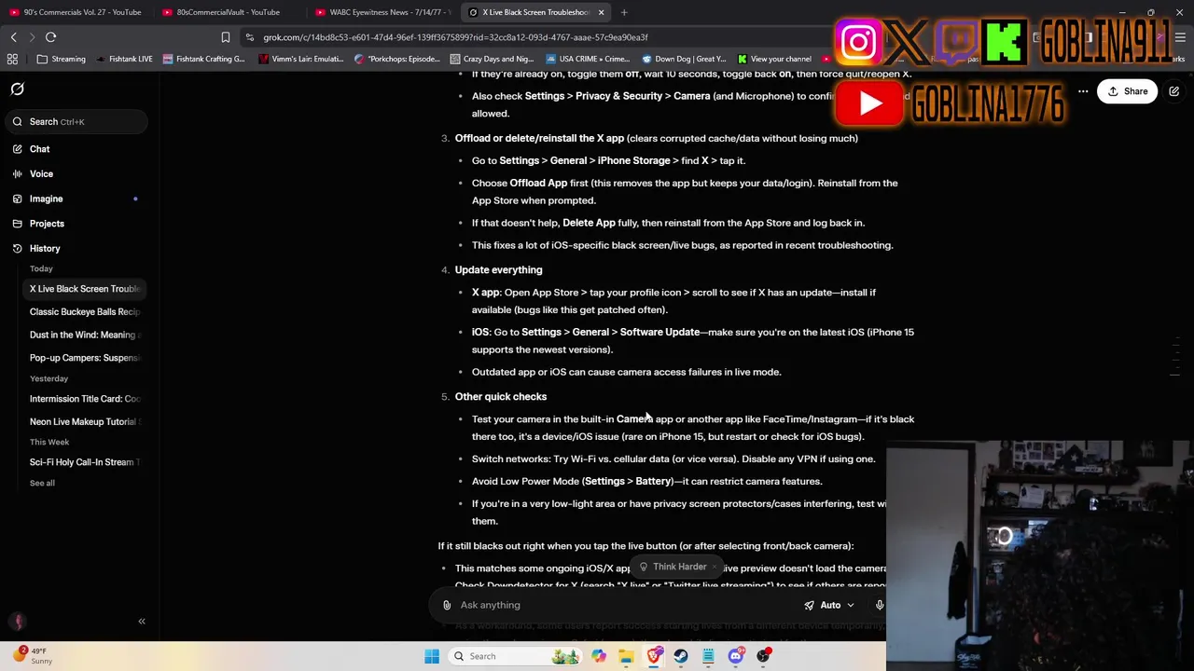
Task: Click the Grok logo icon in sidebar
Action: 17,89
